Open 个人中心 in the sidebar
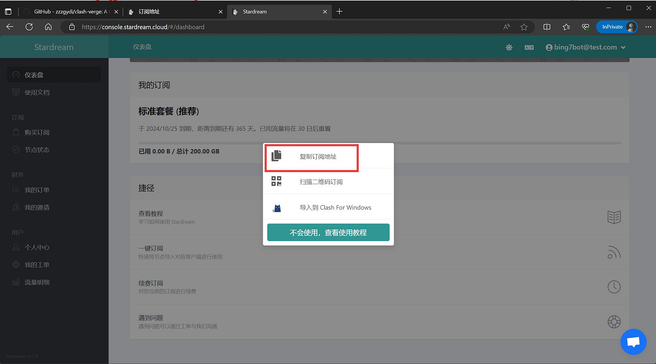This screenshot has width=656, height=364. [54, 247]
